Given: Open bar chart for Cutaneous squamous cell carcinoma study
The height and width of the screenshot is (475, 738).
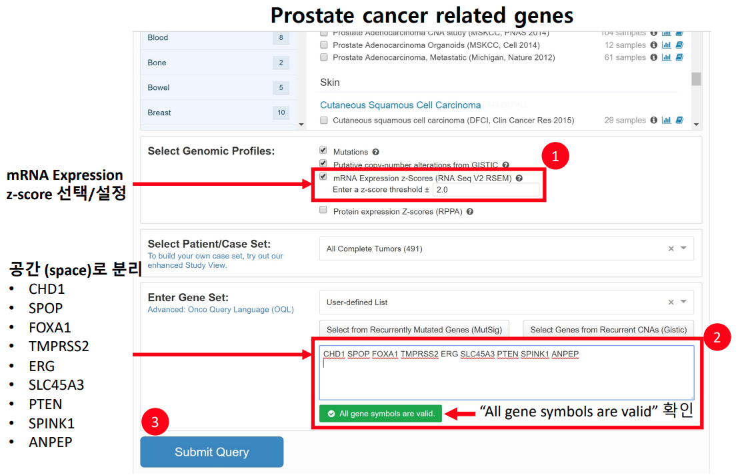Looking at the screenshot, I should [666, 121].
